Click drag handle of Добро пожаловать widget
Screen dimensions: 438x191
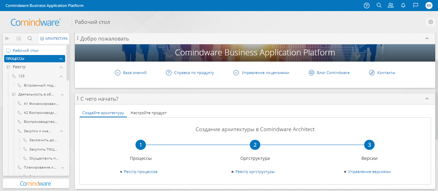pyautogui.click(x=78, y=38)
